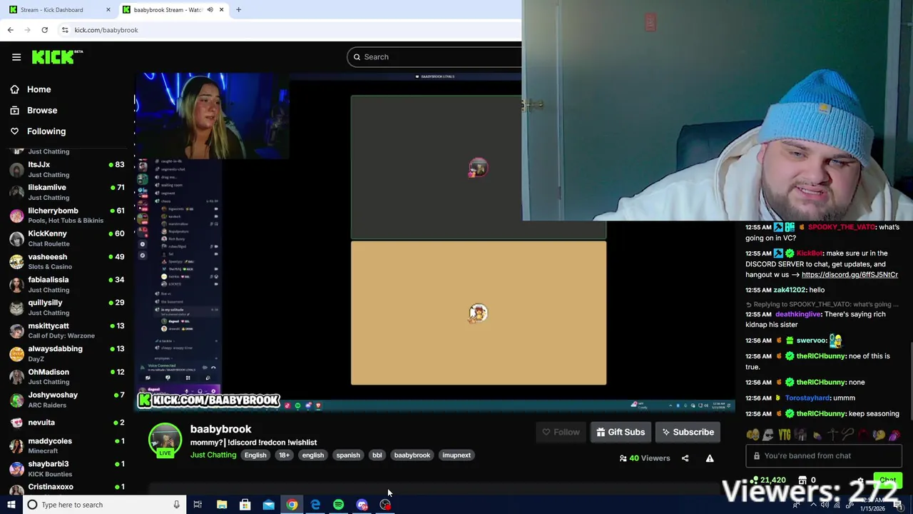Screen dimensions: 913x514
Task: Share the stream via share icon
Action: click(x=685, y=458)
